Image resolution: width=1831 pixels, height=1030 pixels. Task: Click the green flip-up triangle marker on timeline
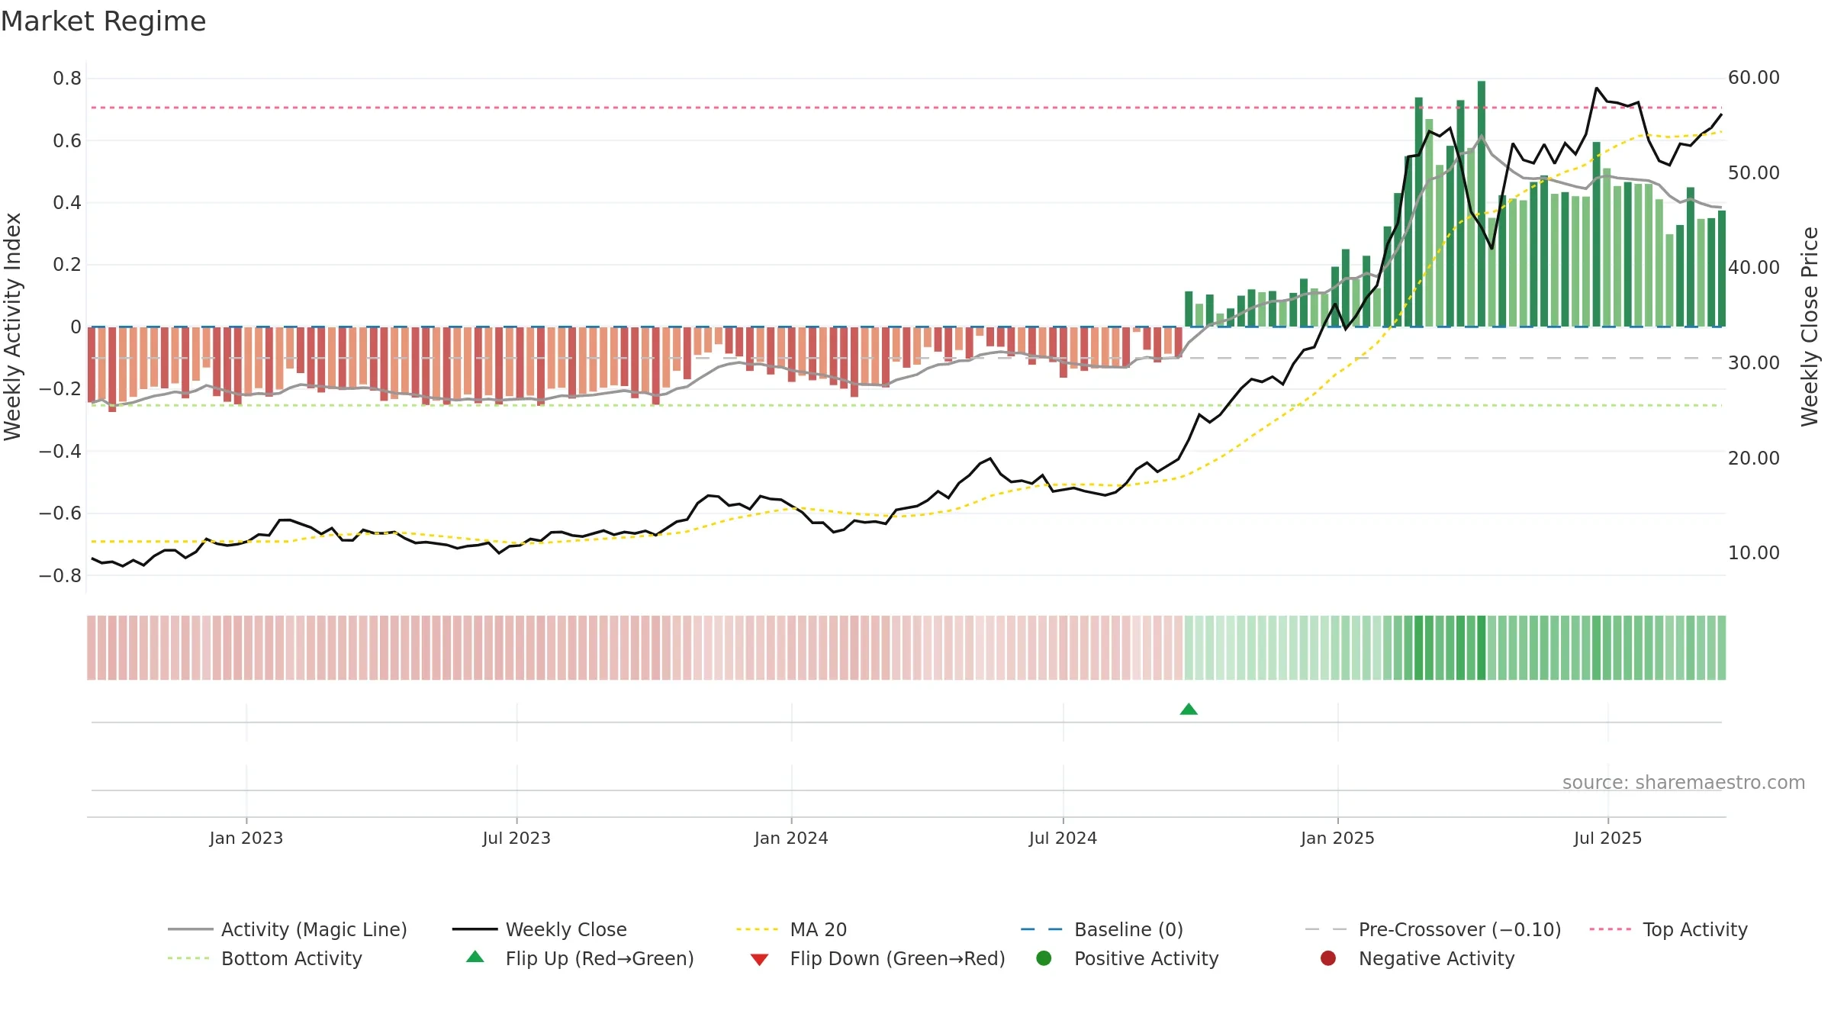tap(1189, 710)
